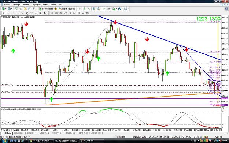Viewport: 229px width, 143px height.
Task: Expand the Profiles dropdown arrow
Action: (12, 9)
